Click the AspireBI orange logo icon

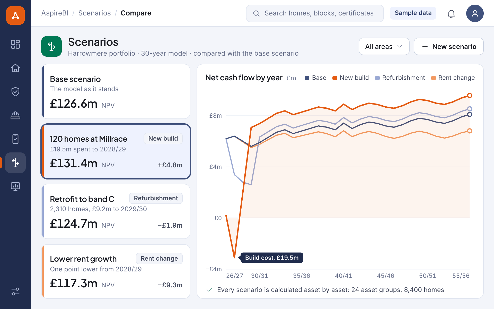tap(15, 15)
